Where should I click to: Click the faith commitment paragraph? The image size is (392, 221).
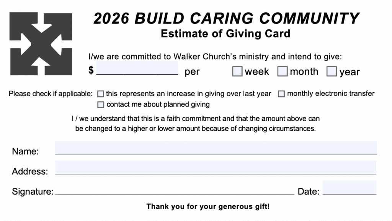pos(196,124)
